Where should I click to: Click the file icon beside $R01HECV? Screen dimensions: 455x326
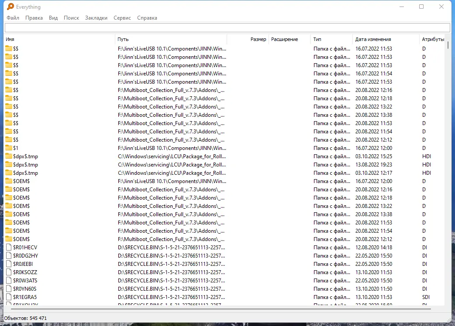pyautogui.click(x=9, y=247)
